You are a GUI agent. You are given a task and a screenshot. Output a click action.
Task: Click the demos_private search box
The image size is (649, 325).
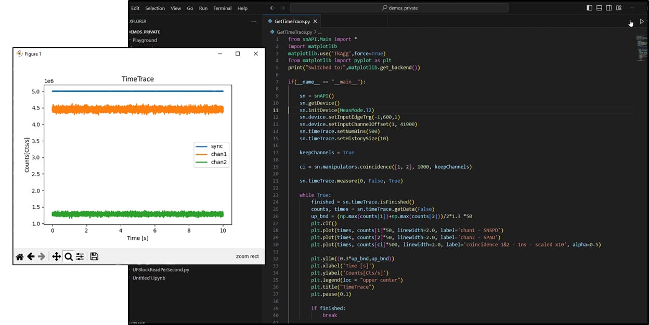(399, 8)
